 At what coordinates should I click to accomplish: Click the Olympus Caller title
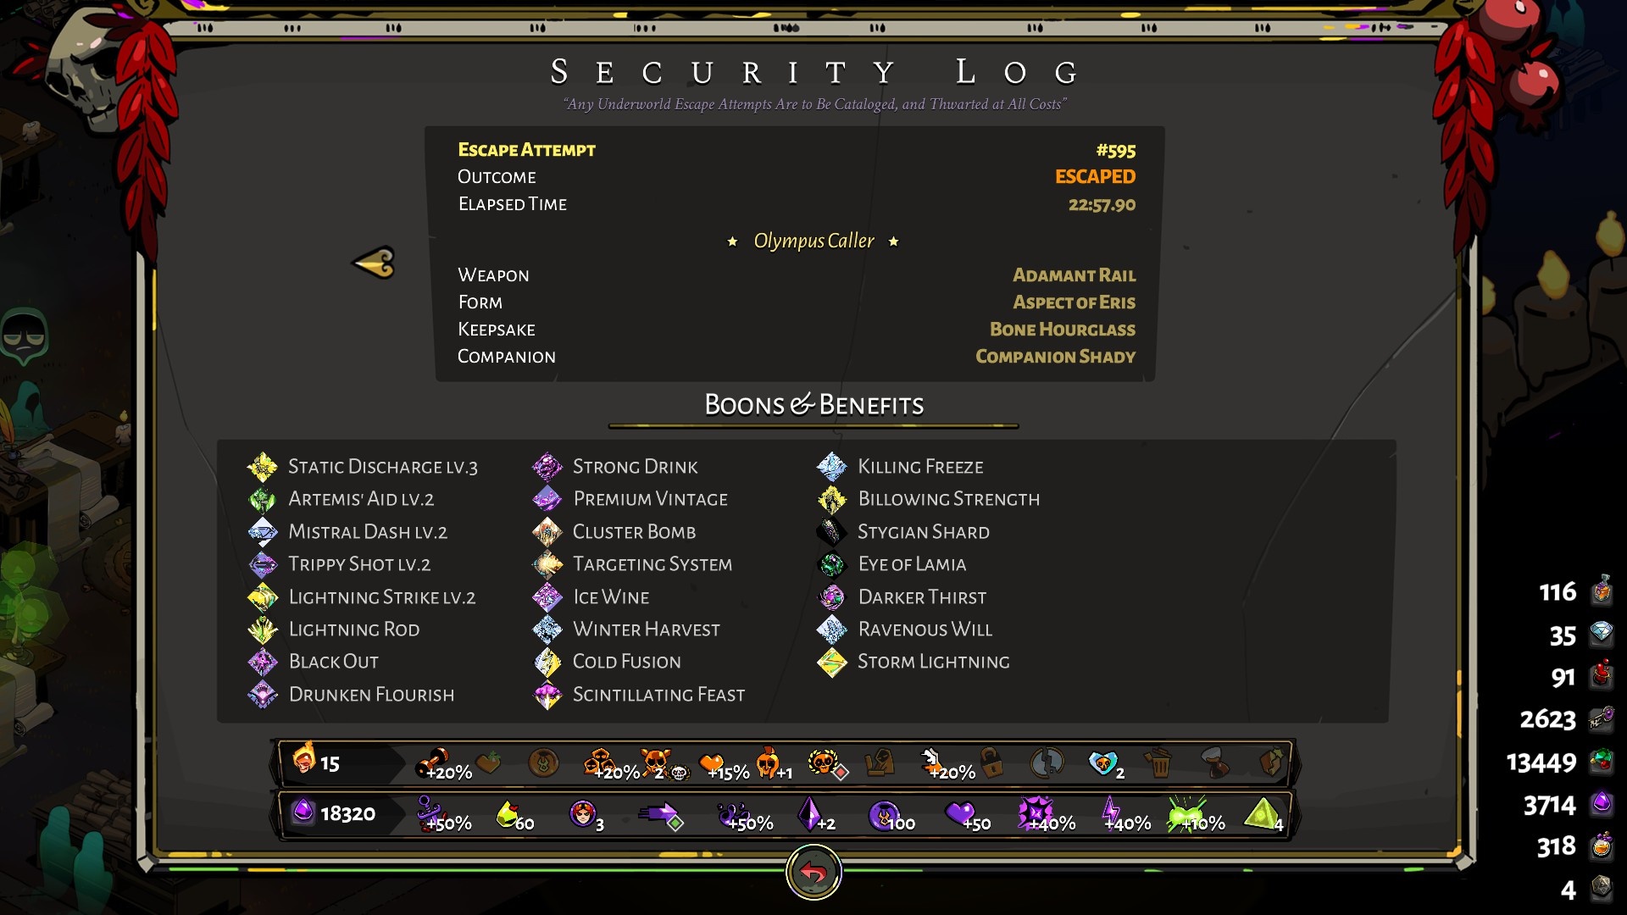pos(813,241)
